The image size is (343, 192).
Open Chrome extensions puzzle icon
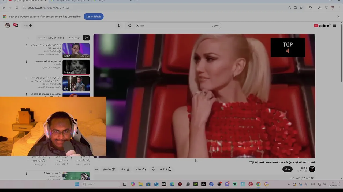[310, 8]
